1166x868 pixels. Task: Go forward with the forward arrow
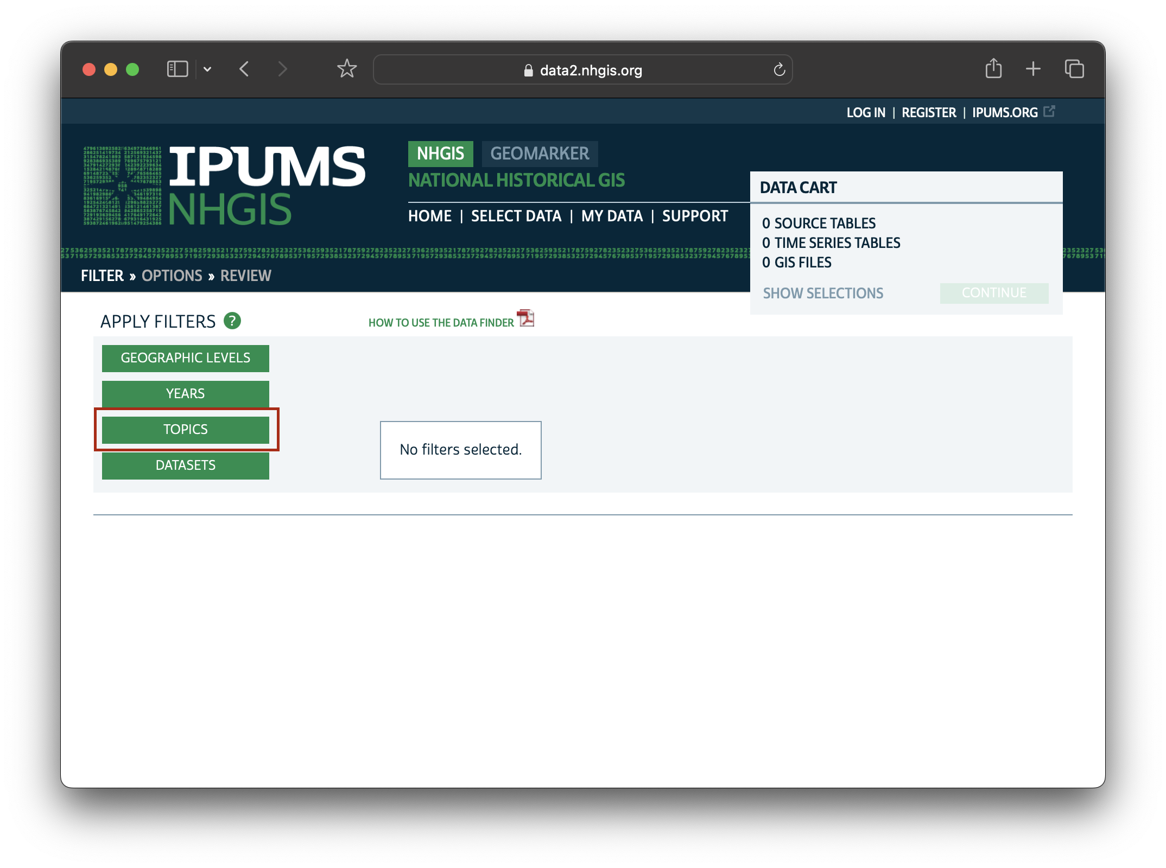pyautogui.click(x=282, y=69)
